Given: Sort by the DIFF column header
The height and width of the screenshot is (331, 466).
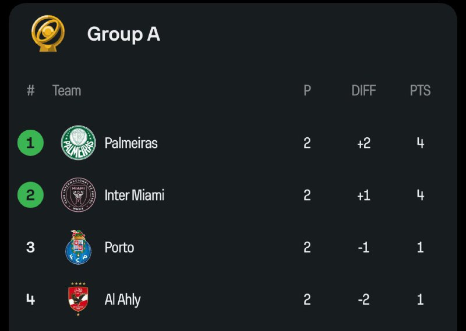Looking at the screenshot, I should pos(363,91).
